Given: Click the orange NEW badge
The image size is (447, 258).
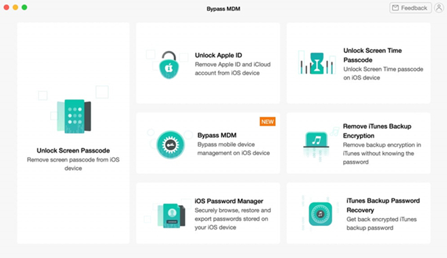Looking at the screenshot, I should pyautogui.click(x=268, y=122).
